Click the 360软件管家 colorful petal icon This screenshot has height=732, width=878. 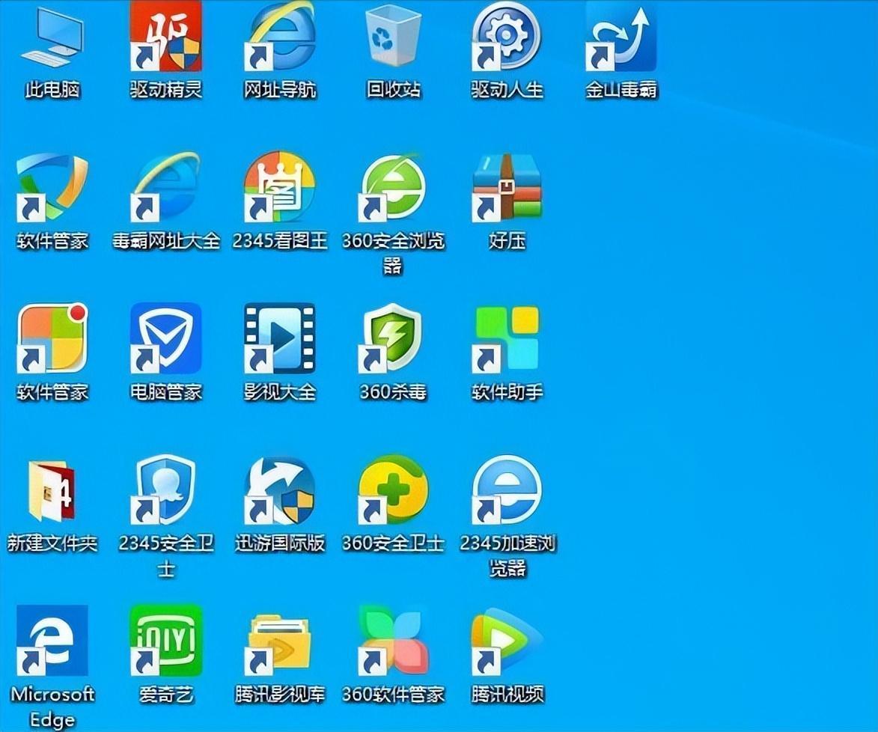[394, 641]
